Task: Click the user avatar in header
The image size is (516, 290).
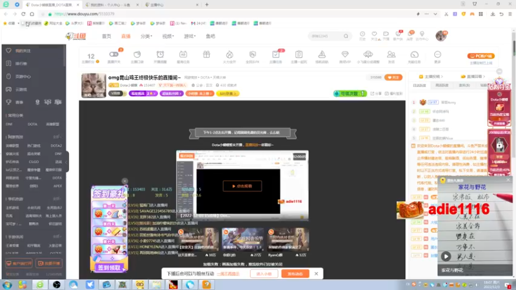Action: point(441,36)
